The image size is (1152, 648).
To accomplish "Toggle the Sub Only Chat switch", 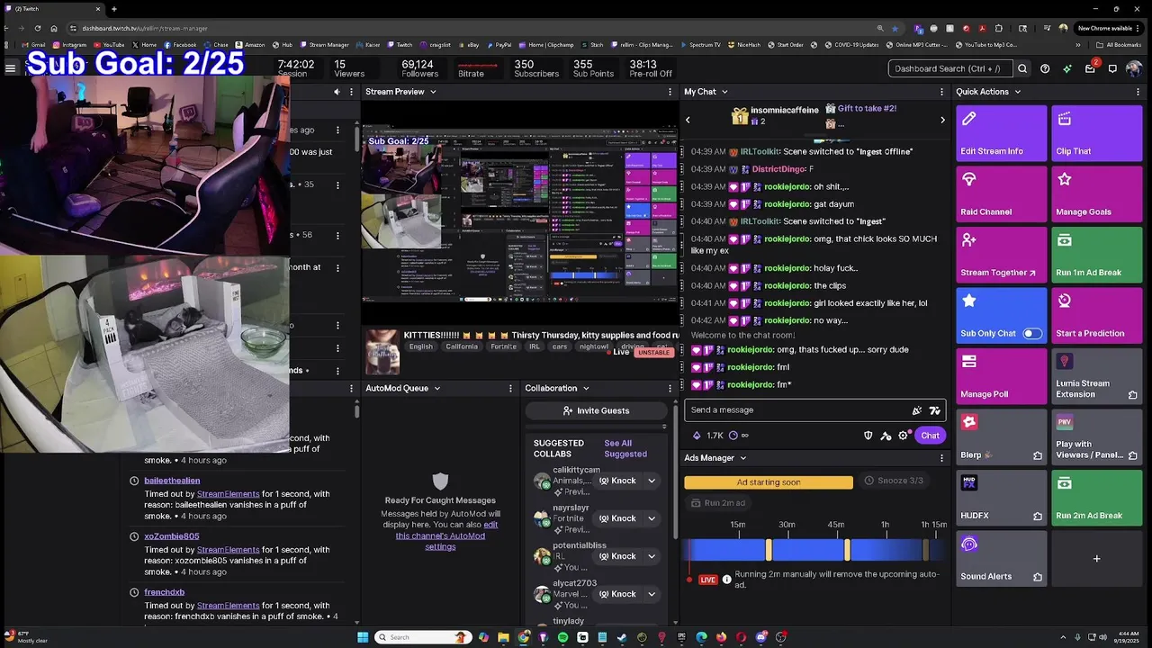I will 1032,334.
